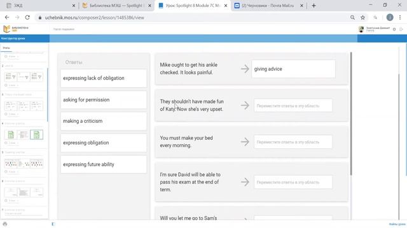
Task: Open third slide thumbnail of stage 3
Action: [x=36, y=106]
